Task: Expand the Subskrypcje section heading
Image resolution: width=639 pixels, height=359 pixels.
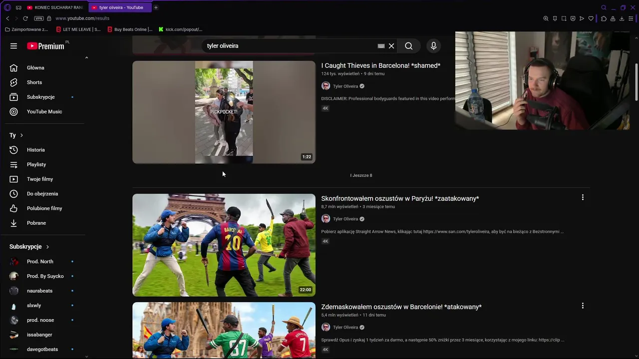Action: pyautogui.click(x=29, y=247)
